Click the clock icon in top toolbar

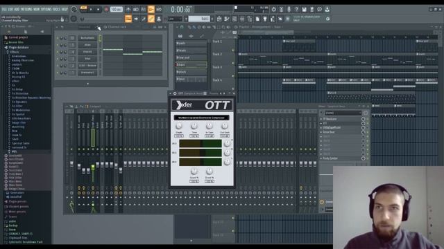[x=319, y=9]
